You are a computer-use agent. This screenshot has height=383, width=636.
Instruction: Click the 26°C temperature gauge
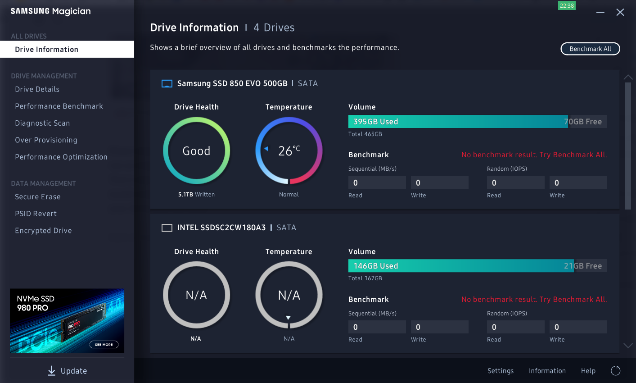[x=289, y=151]
